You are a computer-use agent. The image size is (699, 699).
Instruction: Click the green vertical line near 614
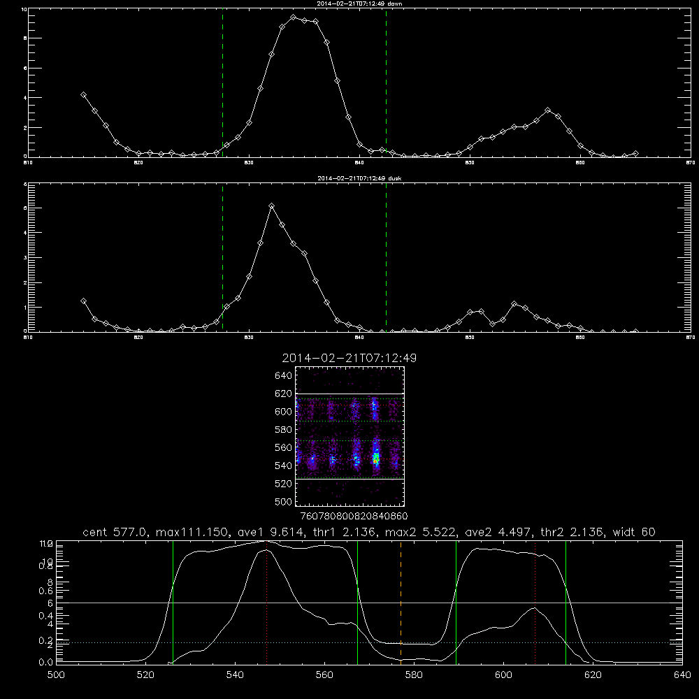[x=565, y=602]
